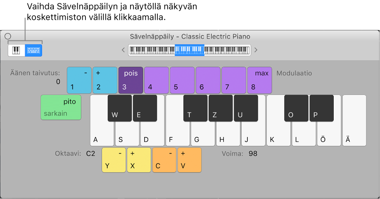Set modulation to max with key 8
The width and height of the screenshot is (380, 199).
tap(259, 80)
